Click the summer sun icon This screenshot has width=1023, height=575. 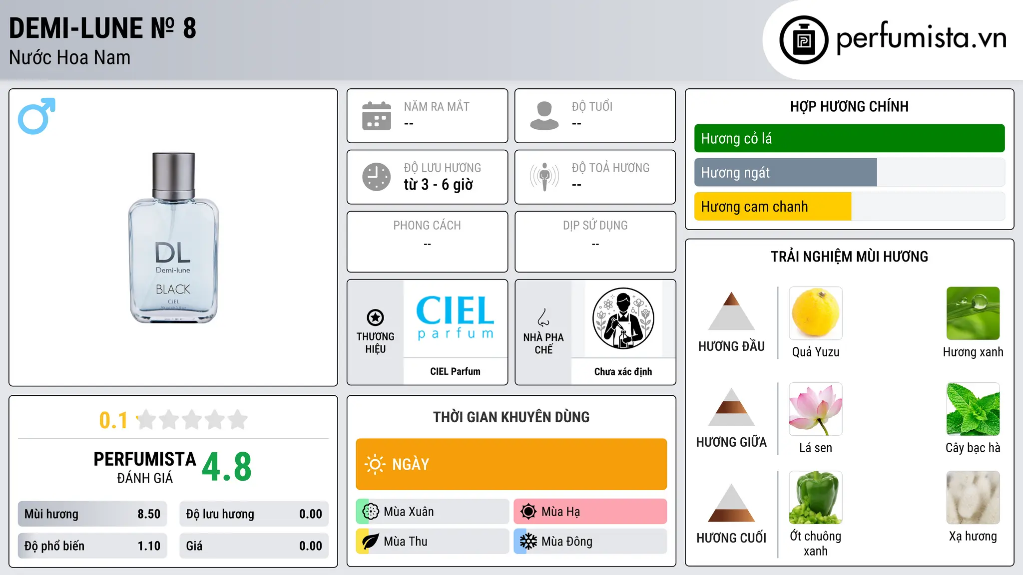(x=528, y=512)
